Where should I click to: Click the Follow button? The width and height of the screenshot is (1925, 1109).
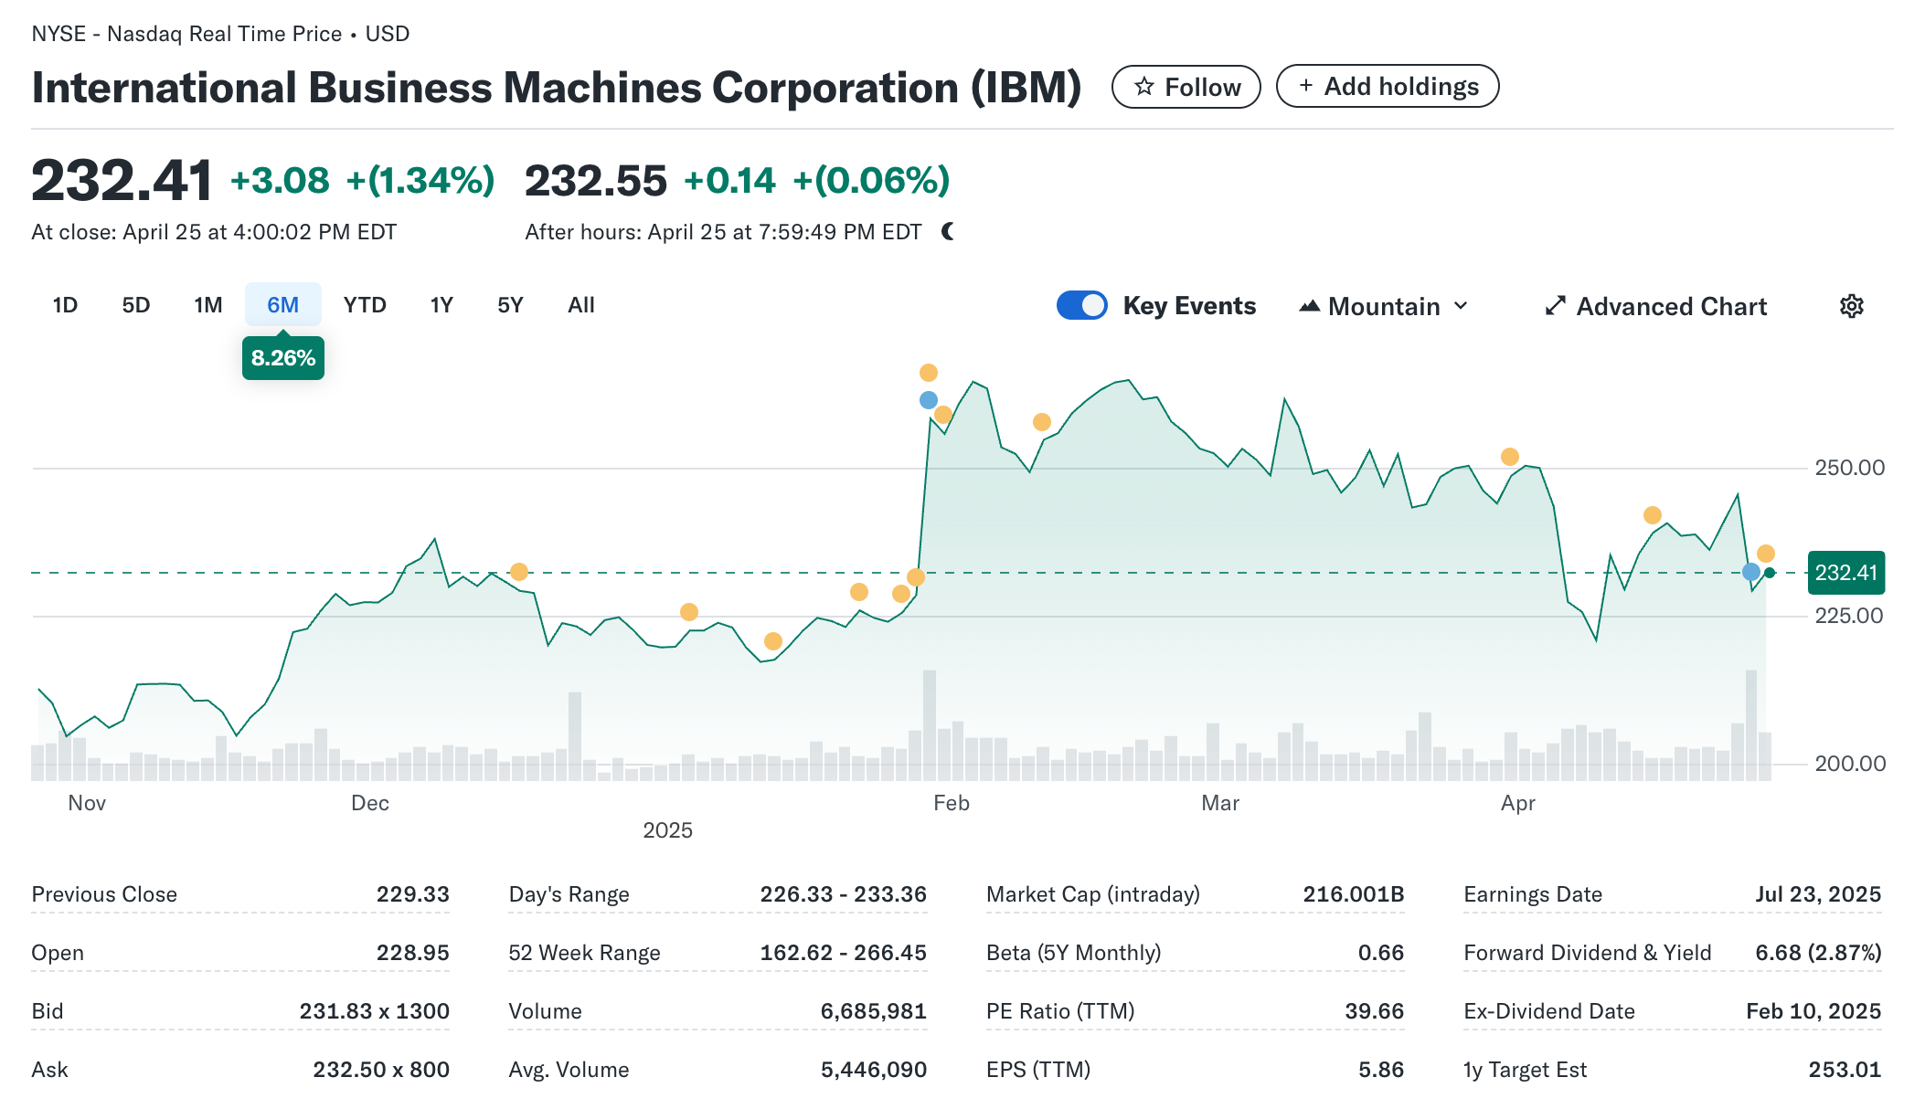point(1186,87)
